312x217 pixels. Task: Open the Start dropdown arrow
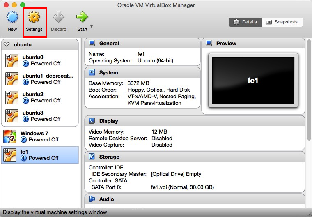point(92,26)
